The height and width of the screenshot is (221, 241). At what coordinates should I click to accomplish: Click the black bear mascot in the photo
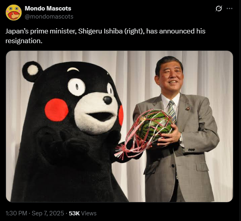[68, 131]
